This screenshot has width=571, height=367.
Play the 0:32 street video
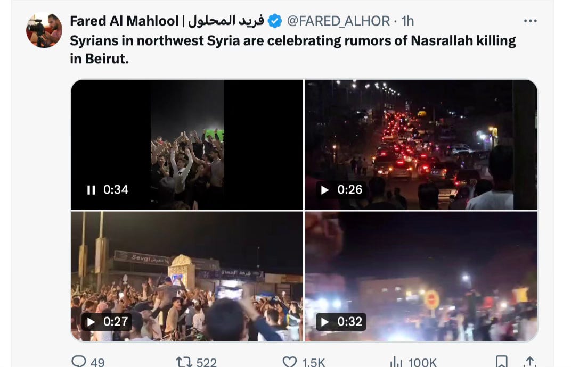[x=324, y=322]
